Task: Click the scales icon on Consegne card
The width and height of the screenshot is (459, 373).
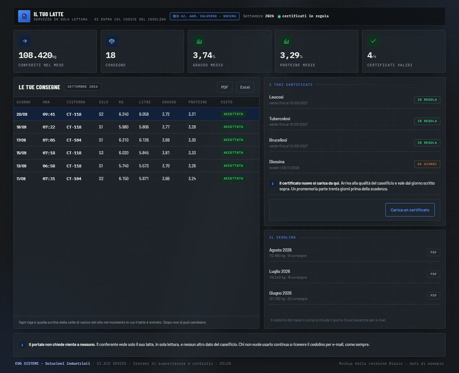Action: pos(112,41)
